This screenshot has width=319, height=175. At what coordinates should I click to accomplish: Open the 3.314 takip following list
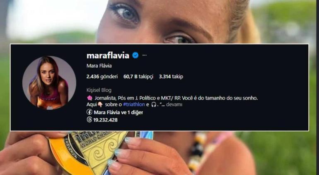(171, 77)
